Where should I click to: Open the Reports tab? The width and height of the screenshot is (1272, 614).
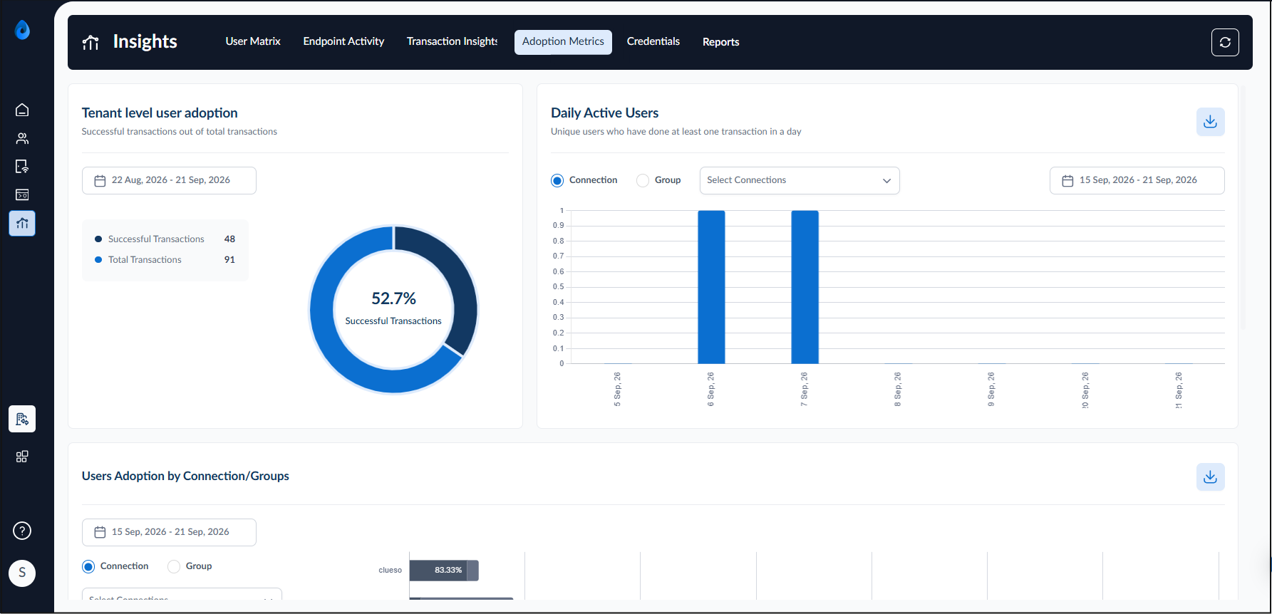[x=720, y=42]
